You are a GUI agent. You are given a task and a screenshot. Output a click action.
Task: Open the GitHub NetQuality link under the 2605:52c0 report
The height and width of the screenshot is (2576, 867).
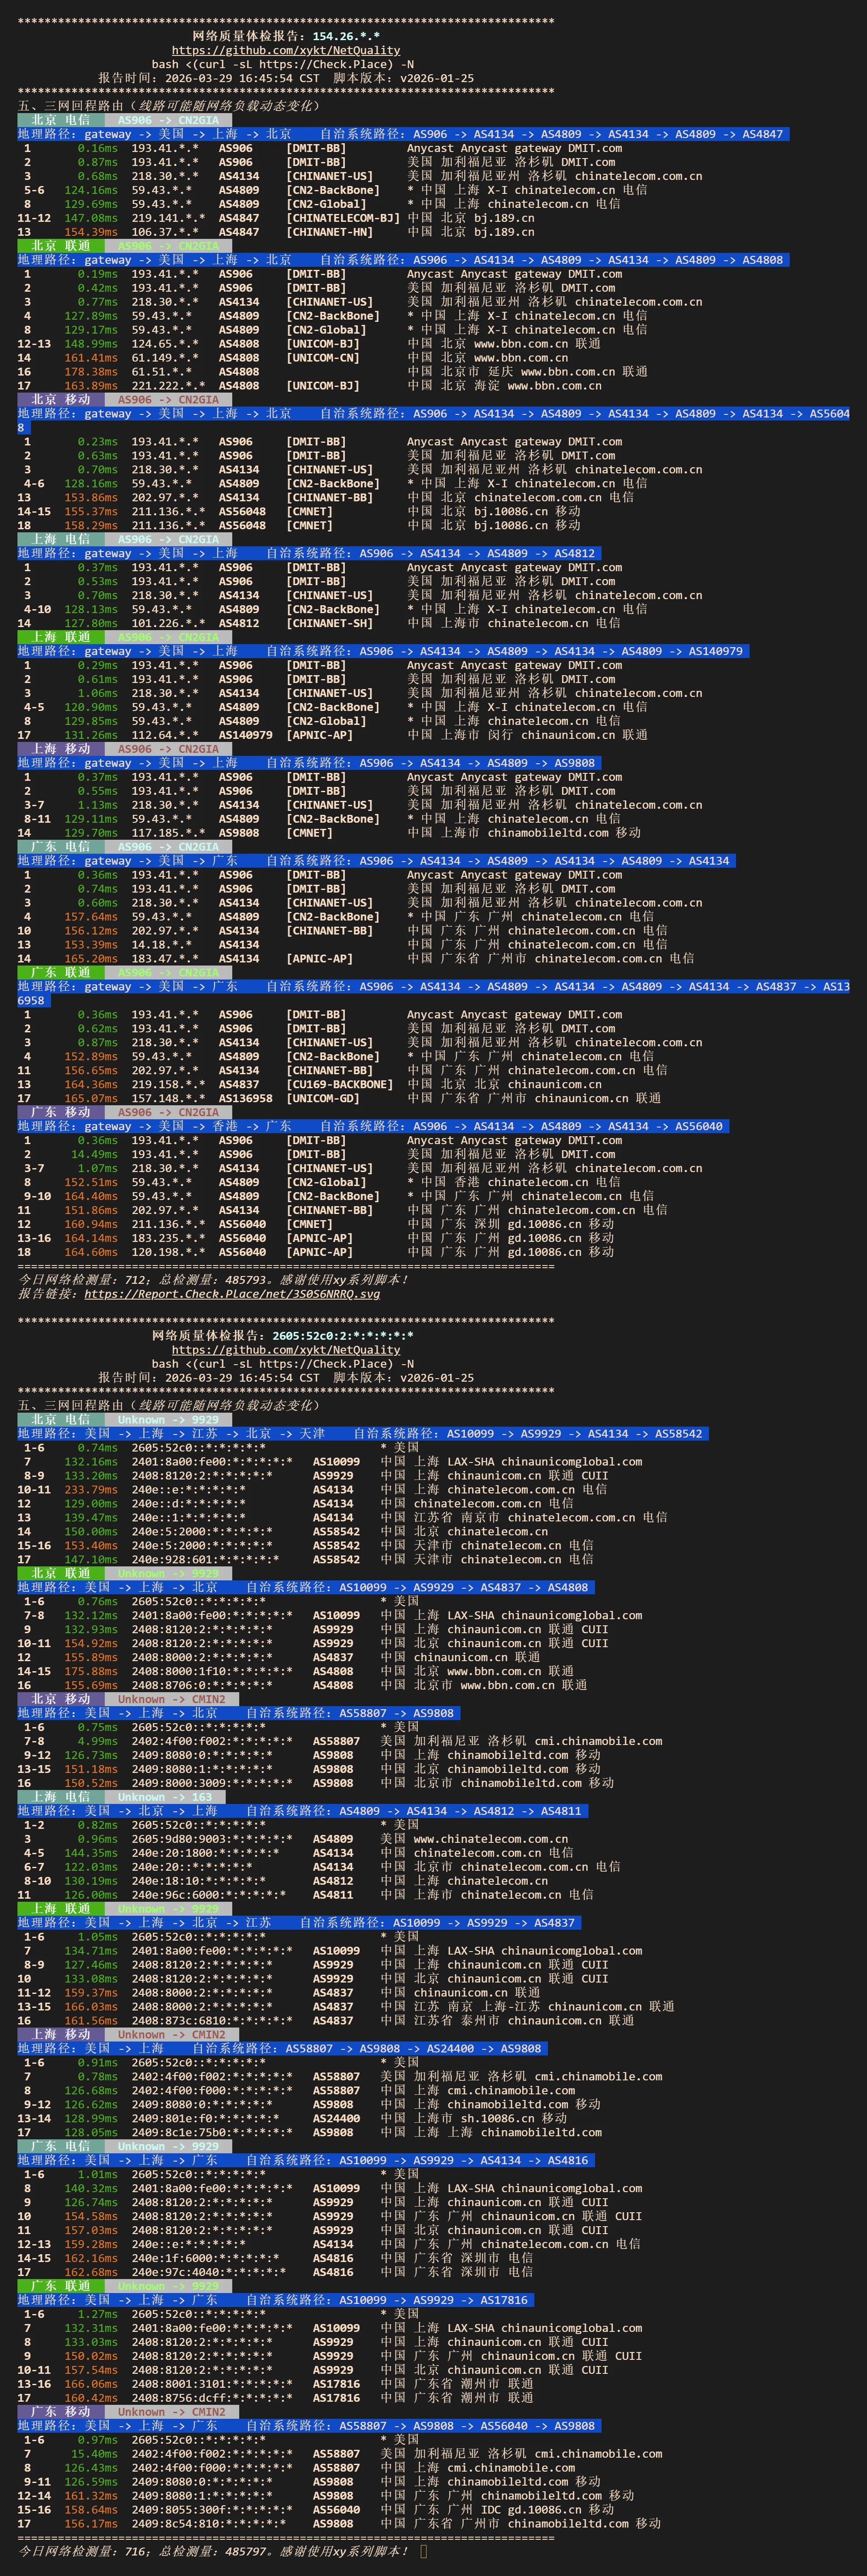point(286,1350)
